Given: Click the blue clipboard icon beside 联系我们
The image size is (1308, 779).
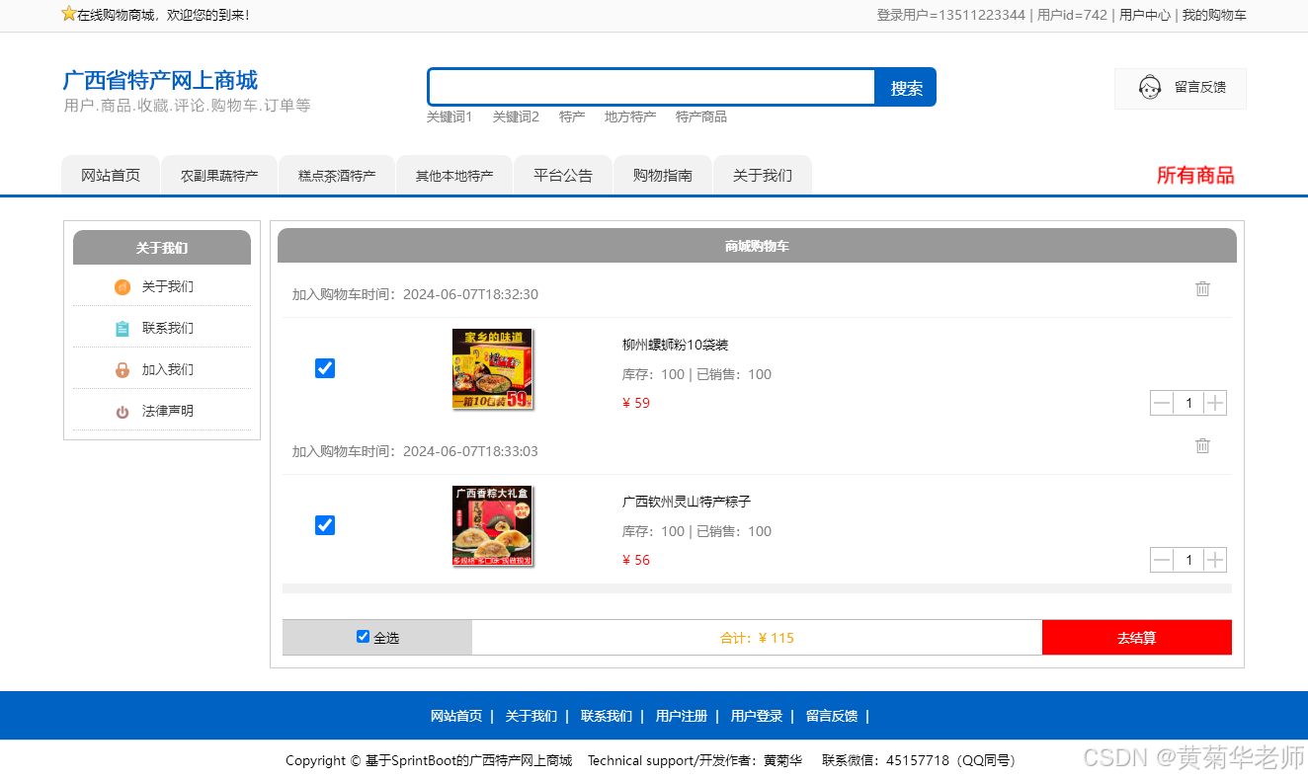Looking at the screenshot, I should [x=123, y=328].
